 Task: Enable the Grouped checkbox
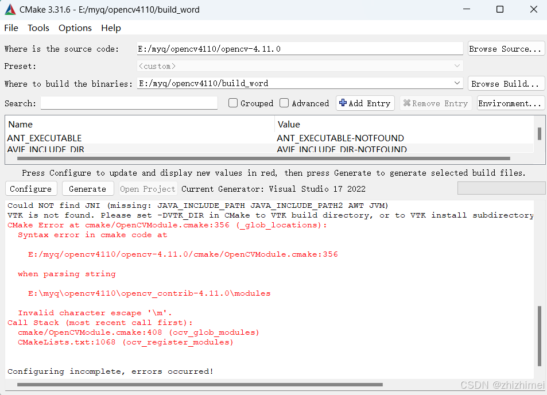click(233, 103)
